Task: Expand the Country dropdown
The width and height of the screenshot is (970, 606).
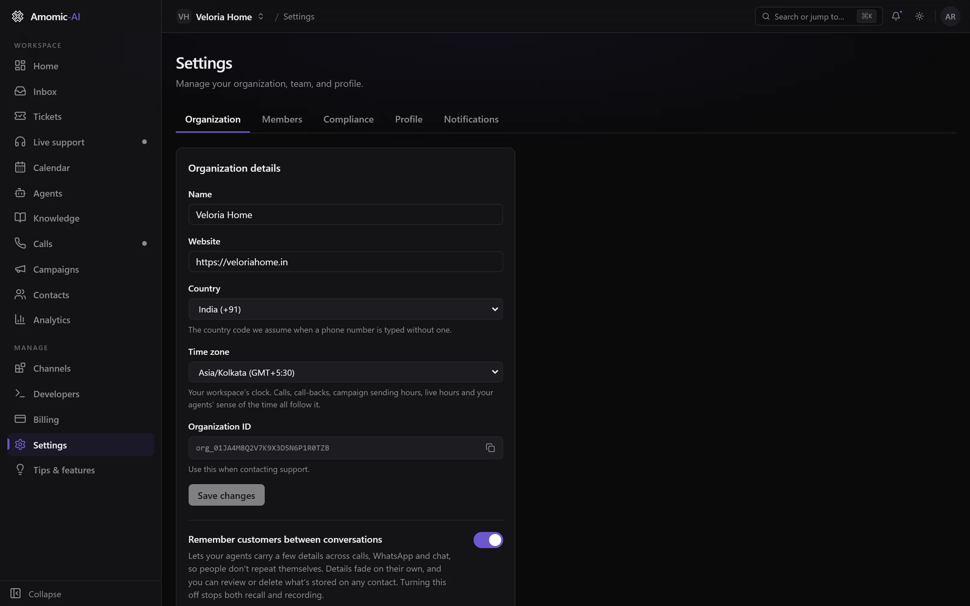Action: (x=345, y=309)
